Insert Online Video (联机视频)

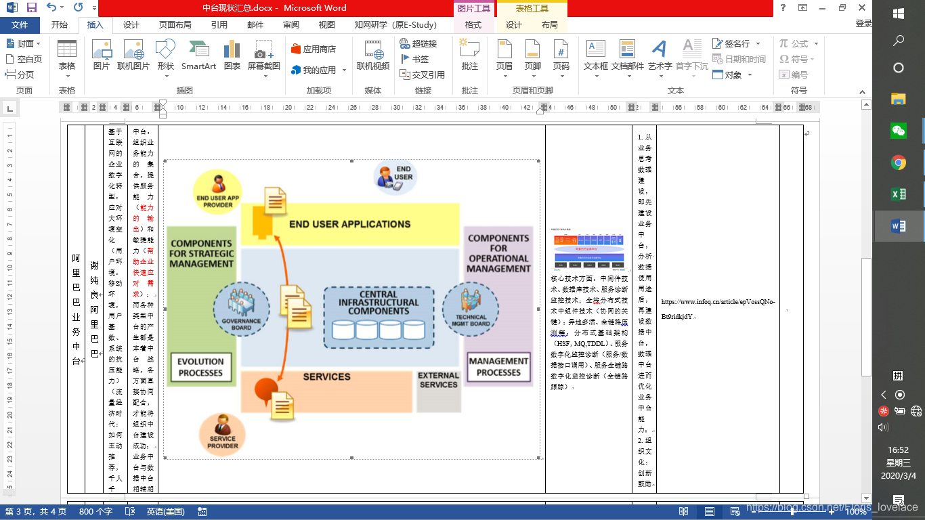[x=373, y=56]
